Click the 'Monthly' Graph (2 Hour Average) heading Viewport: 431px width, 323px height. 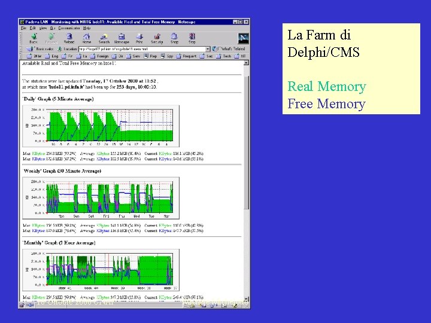(x=59, y=243)
